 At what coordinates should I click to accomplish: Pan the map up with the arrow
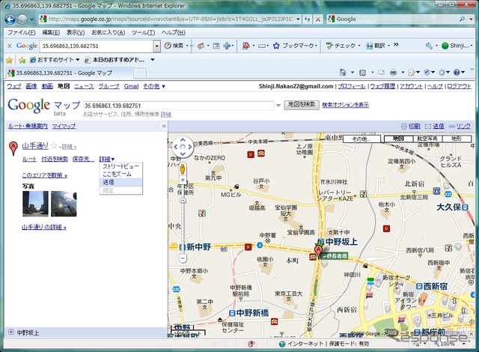[x=183, y=140]
